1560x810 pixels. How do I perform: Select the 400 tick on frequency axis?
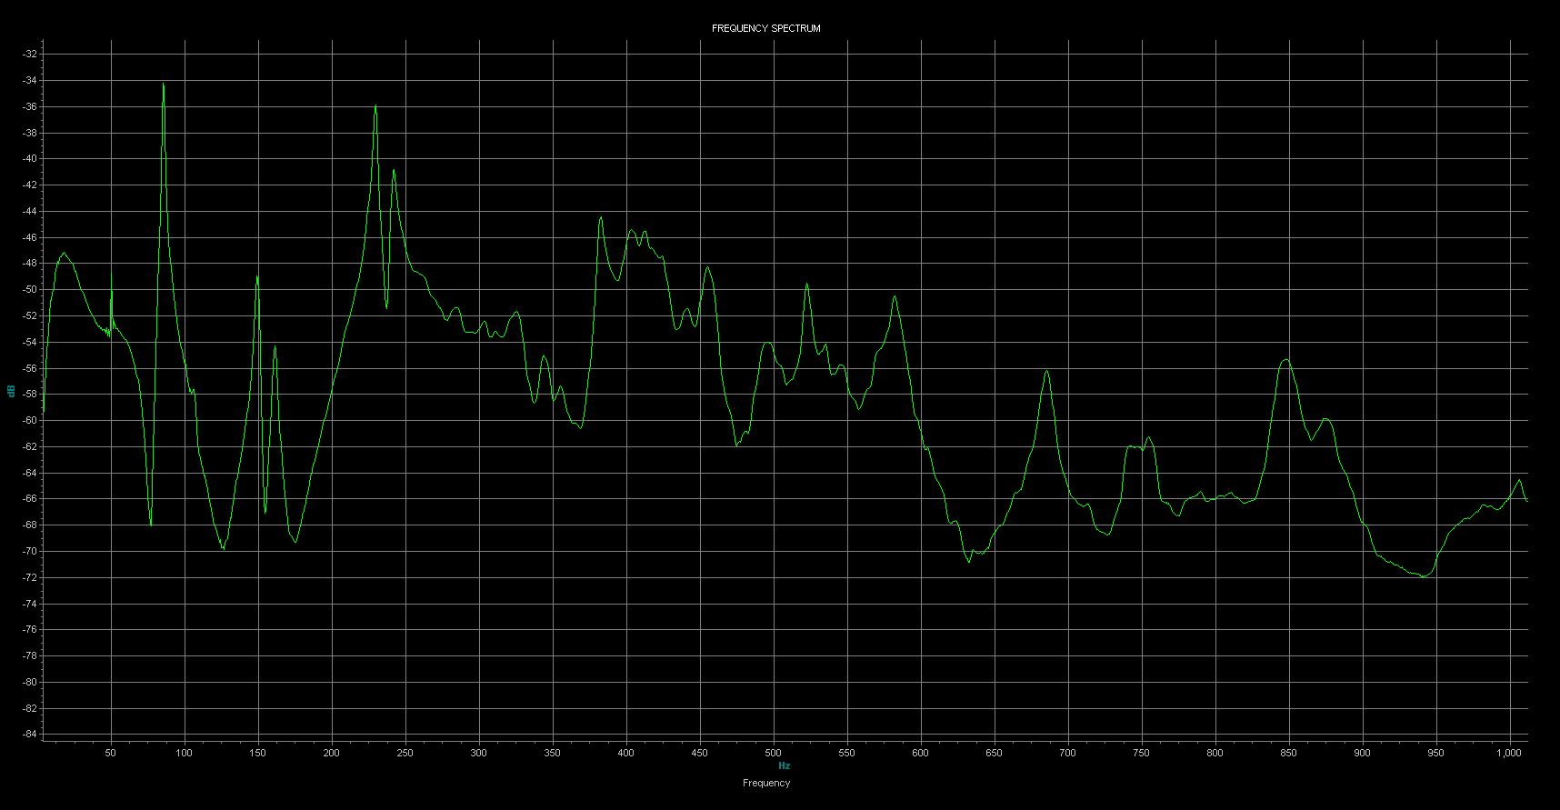pyautogui.click(x=626, y=753)
